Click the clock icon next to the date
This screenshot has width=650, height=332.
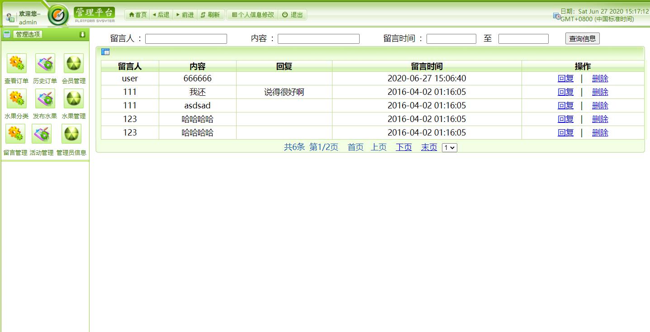(557, 16)
